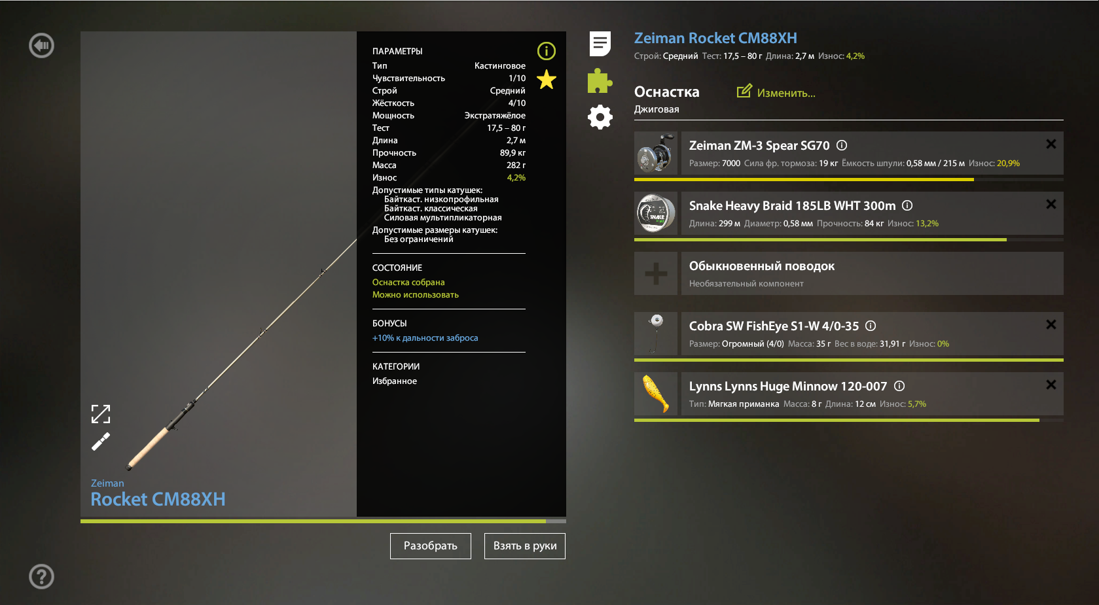The height and width of the screenshot is (605, 1099).
Task: Select the yellow minnow lure thumbnail
Action: [x=656, y=394]
